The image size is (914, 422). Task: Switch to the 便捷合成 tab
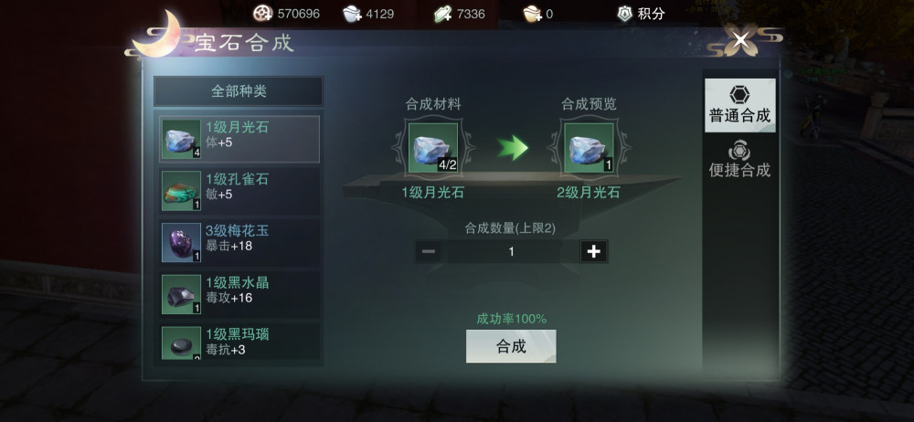tap(739, 159)
